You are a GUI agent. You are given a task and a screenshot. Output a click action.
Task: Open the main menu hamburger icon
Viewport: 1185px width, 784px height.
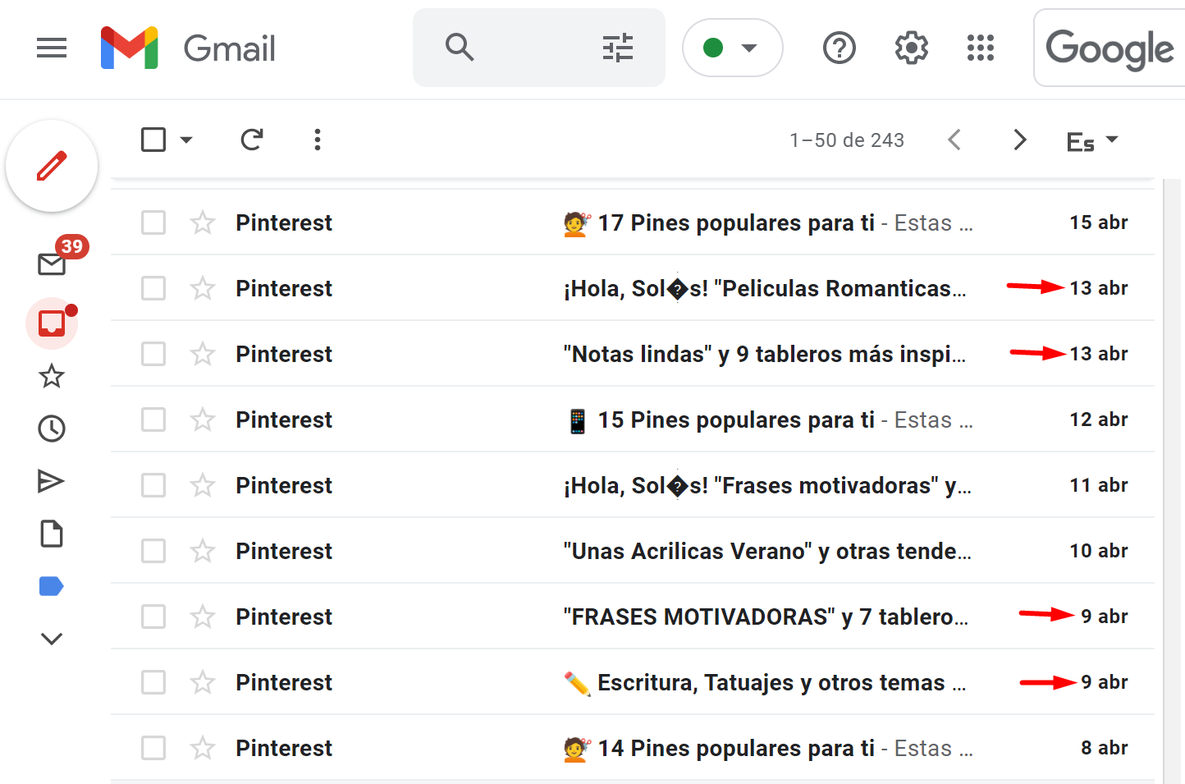[52, 48]
